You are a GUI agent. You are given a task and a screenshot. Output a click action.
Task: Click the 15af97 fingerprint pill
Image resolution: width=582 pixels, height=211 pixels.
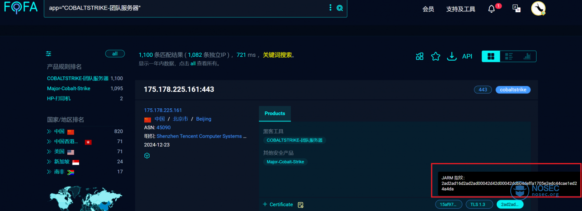pos(449,204)
